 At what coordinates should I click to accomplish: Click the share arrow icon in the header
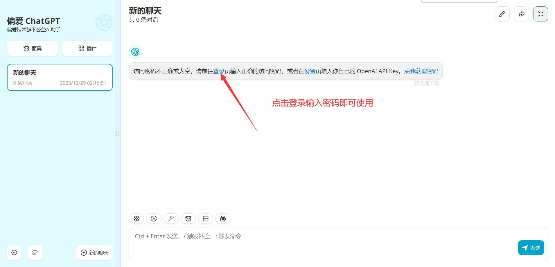[521, 14]
